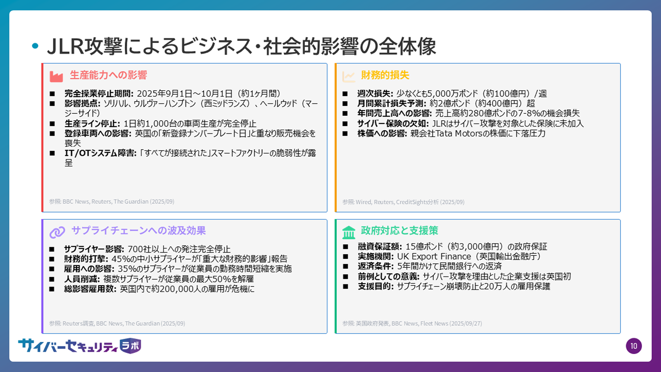
Task: Click the line starting "前例としての意義:"
Action: coord(464,276)
